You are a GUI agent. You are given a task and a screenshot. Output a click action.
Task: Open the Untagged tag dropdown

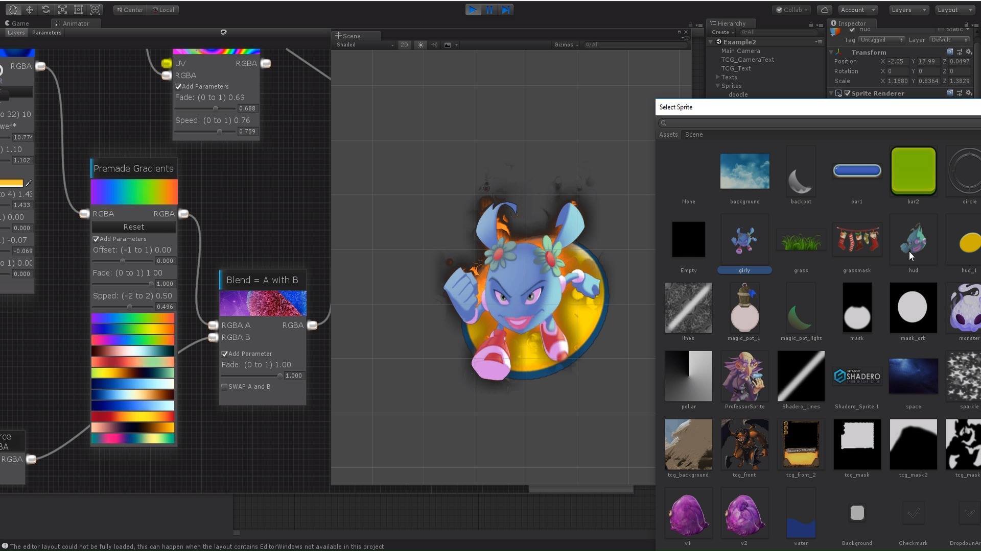881,40
